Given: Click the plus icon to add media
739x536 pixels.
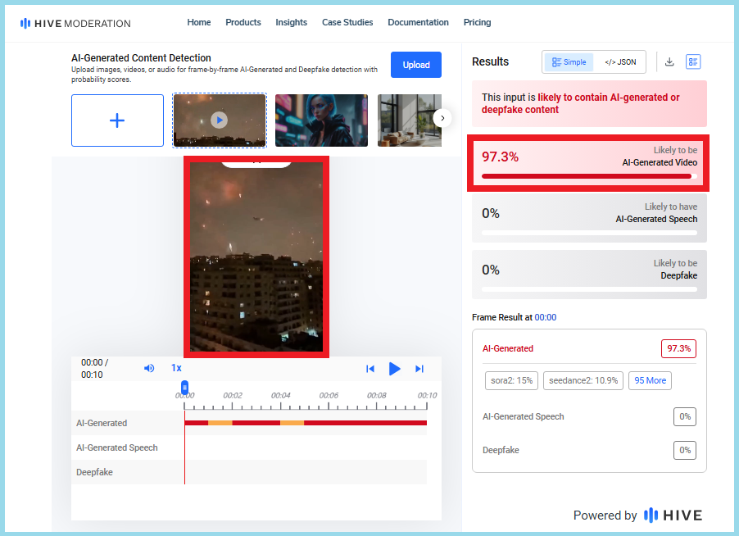Looking at the screenshot, I should click(x=117, y=120).
